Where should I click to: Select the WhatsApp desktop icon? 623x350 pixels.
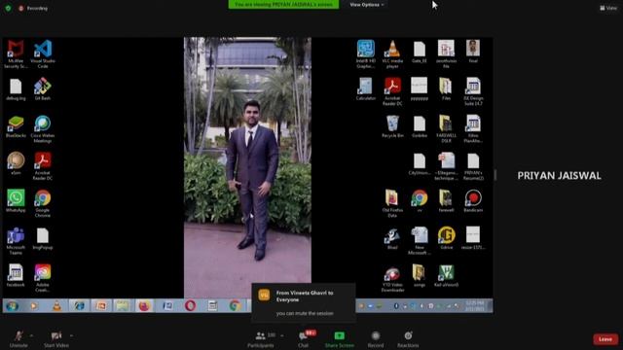click(16, 201)
